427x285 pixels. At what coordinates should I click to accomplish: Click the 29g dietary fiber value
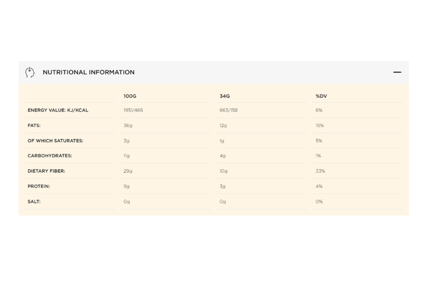coord(127,171)
